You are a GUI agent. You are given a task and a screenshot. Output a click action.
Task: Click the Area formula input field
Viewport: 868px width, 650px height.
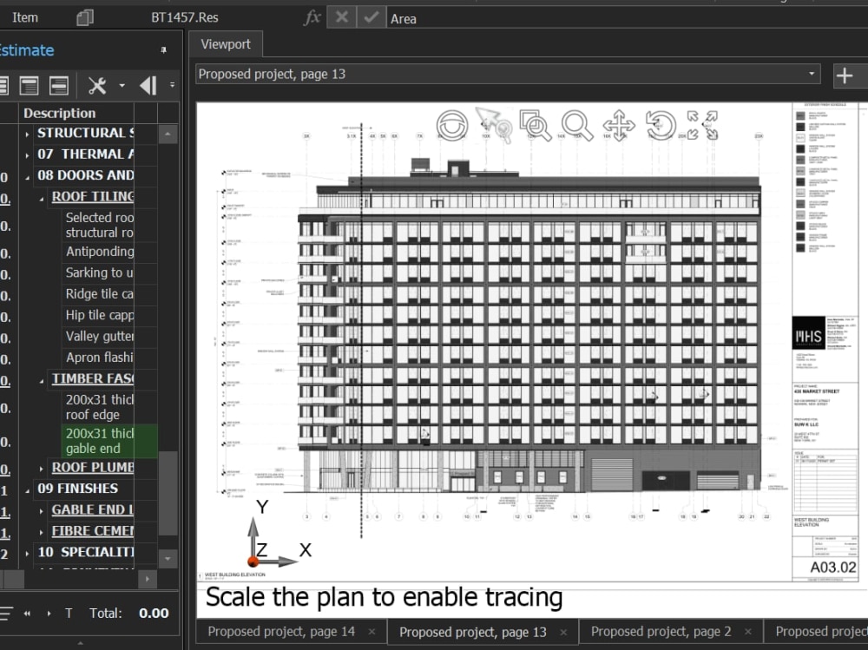(x=626, y=19)
